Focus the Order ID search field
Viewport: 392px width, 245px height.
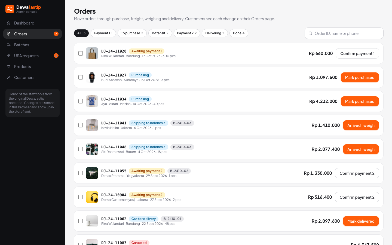tap(344, 33)
